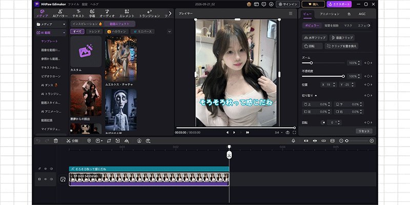Image resolution: width=410 pixels, height=205 pixels.
Task: Adjust the ズーム slider
Action: 323,63
